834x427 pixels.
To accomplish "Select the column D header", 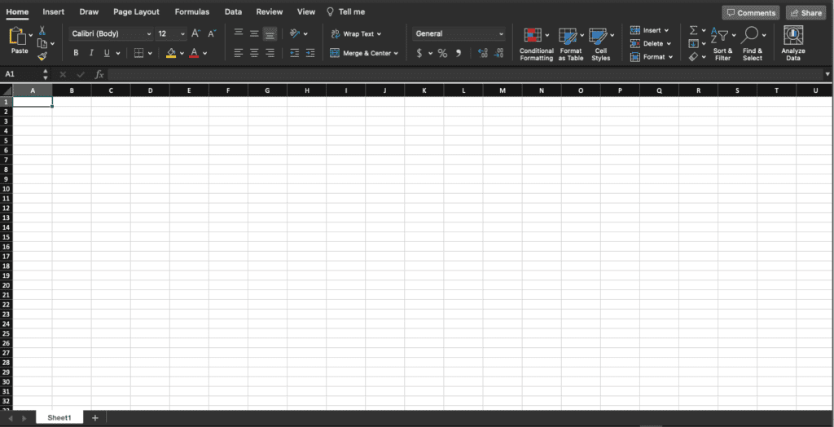I will pos(150,90).
